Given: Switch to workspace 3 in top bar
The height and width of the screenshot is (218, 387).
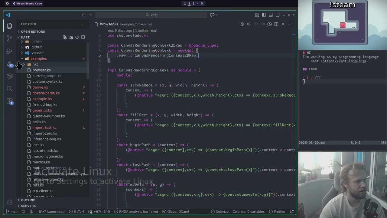Looking at the screenshot, I should point(193,4).
